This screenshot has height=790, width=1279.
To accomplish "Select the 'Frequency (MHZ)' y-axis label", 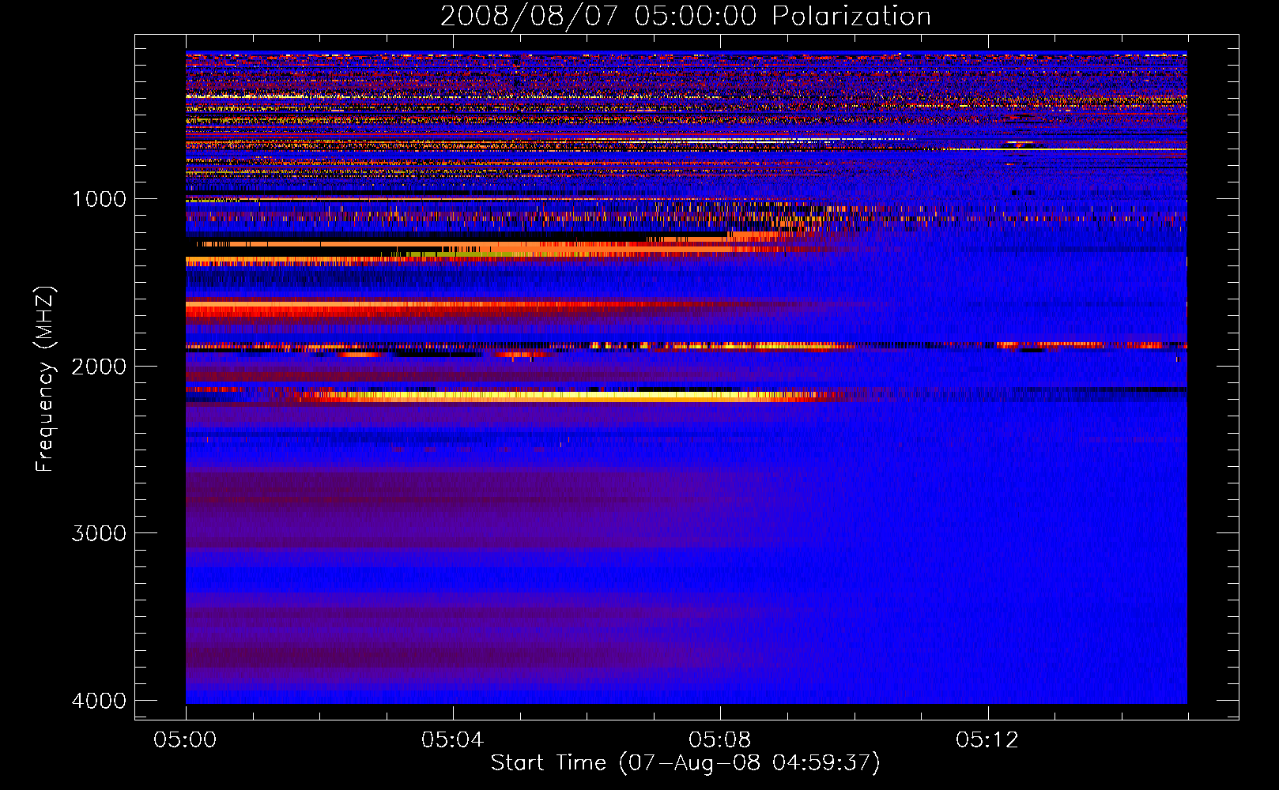I will point(45,379).
